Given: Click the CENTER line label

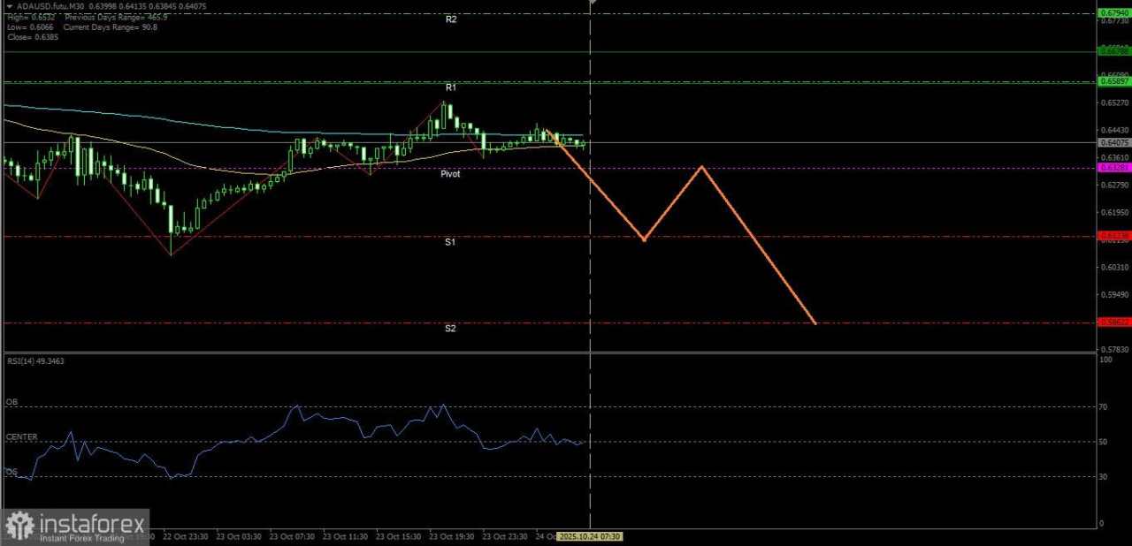Looking at the screenshot, I should point(20,436).
